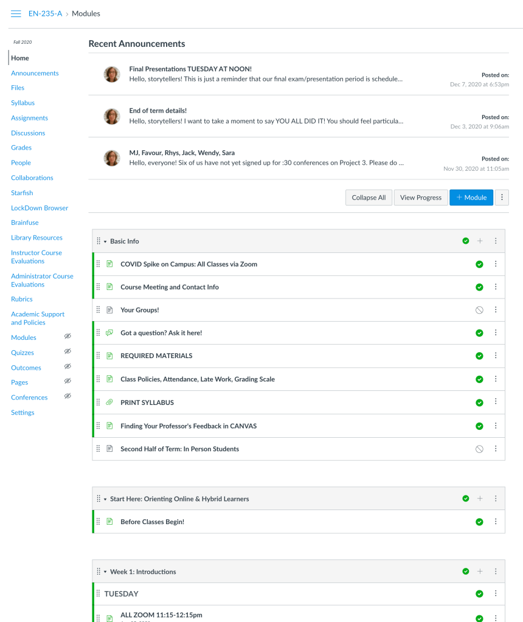The image size is (523, 622).
Task: Toggle the publish status of Your Groups!
Action: click(x=479, y=310)
